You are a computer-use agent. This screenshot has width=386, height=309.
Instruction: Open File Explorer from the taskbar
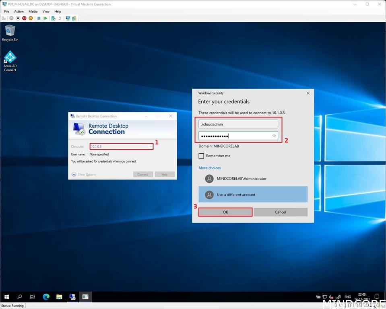(x=59, y=297)
